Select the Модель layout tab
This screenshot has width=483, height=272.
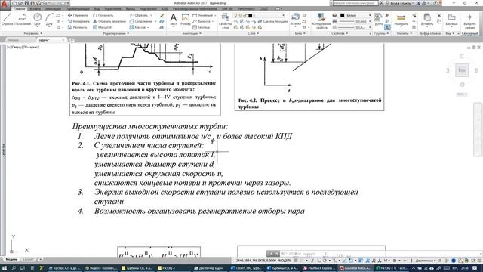pos(12,260)
